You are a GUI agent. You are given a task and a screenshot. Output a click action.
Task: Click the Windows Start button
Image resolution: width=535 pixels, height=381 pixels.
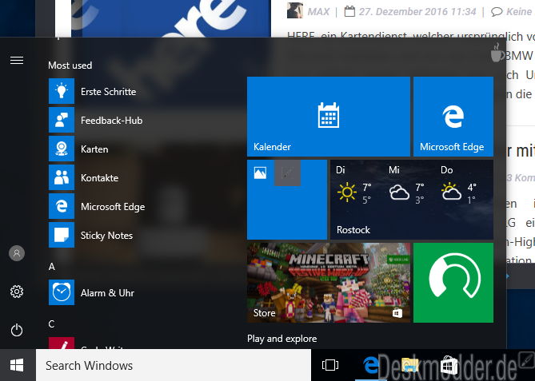click(17, 365)
